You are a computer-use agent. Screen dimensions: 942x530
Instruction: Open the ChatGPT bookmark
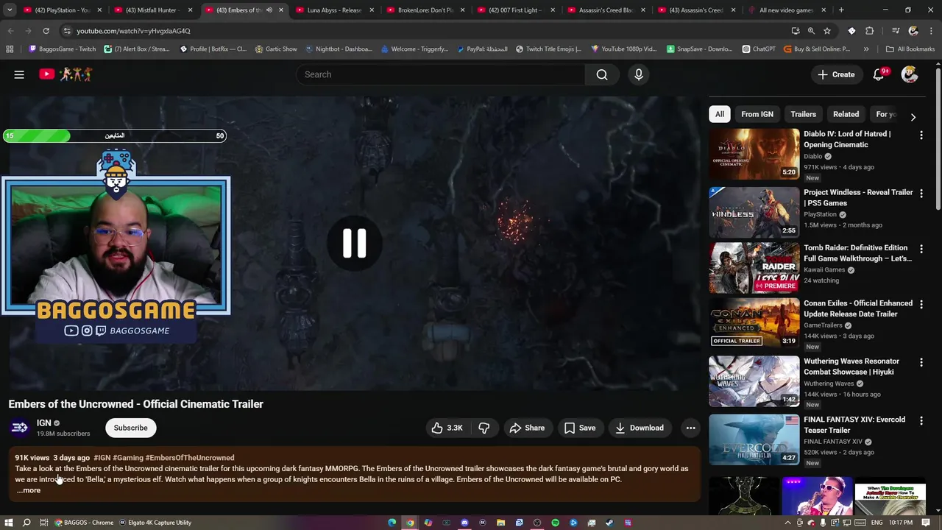pyautogui.click(x=758, y=49)
